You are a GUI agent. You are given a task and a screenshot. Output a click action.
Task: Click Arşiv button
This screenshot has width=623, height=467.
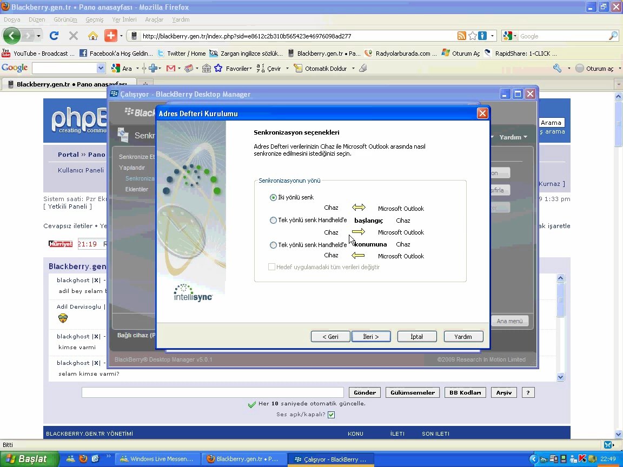pos(504,392)
